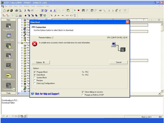Open the File menu
Viewport: 164px width, 123px height.
click(x=6, y=6)
